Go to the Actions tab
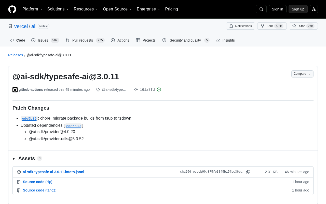The width and height of the screenshot is (326, 204). [x=120, y=40]
